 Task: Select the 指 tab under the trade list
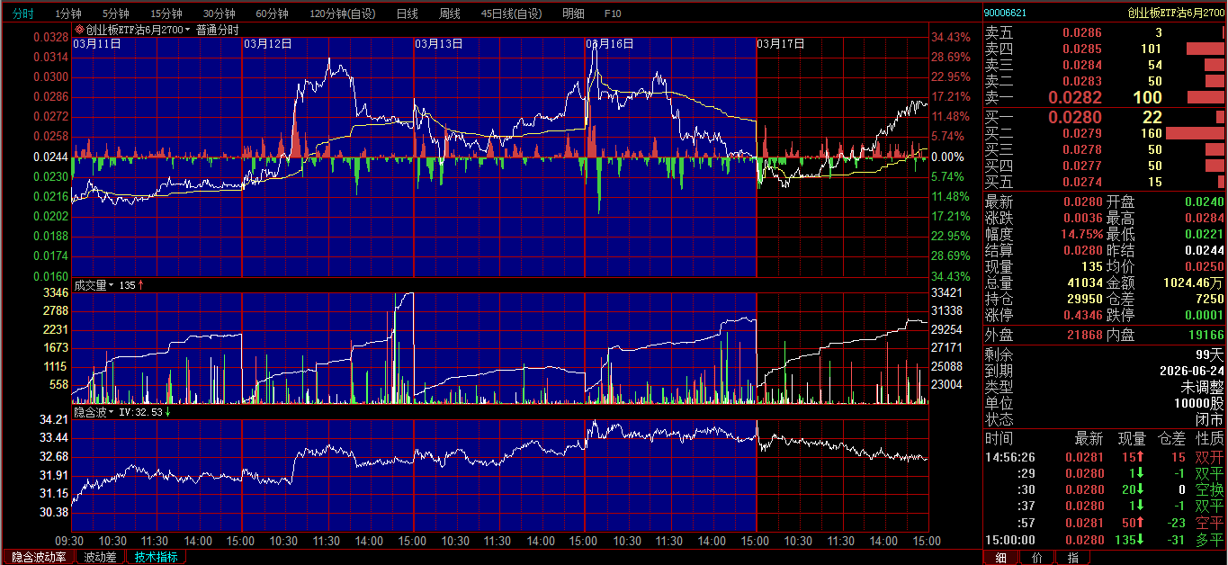1072,558
